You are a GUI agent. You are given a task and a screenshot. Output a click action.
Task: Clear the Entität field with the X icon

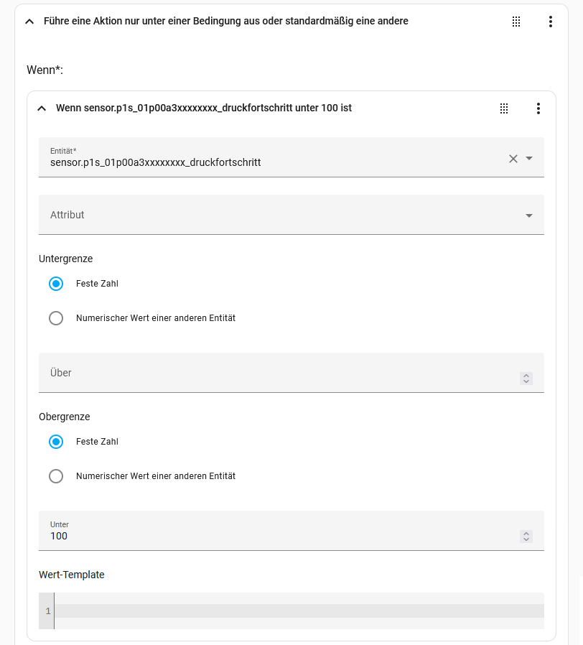point(513,159)
